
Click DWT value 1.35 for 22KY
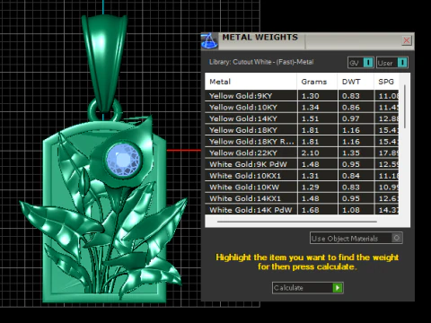(x=351, y=153)
